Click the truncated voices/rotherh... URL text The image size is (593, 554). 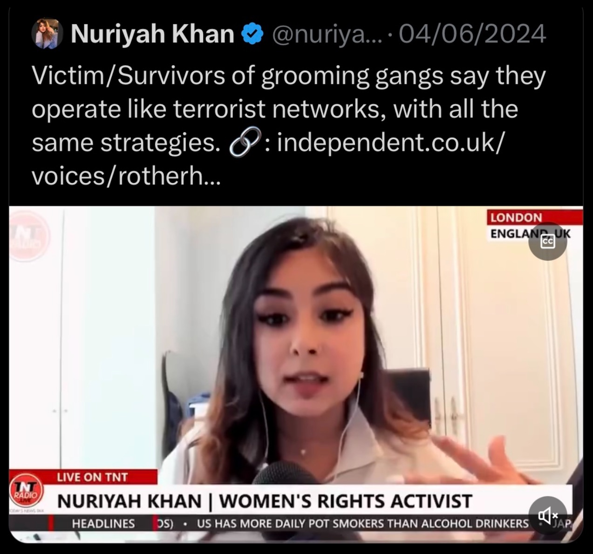tap(126, 176)
